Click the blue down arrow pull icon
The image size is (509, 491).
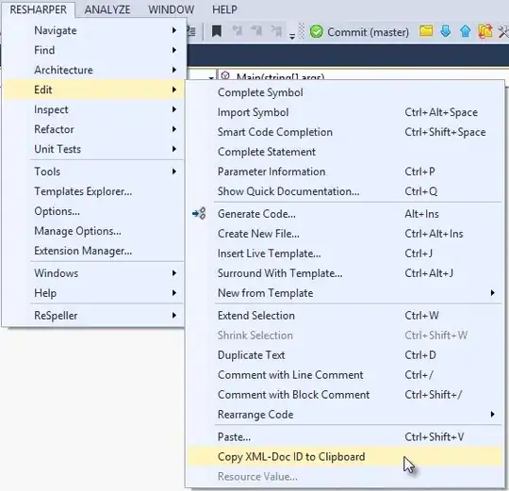(446, 31)
